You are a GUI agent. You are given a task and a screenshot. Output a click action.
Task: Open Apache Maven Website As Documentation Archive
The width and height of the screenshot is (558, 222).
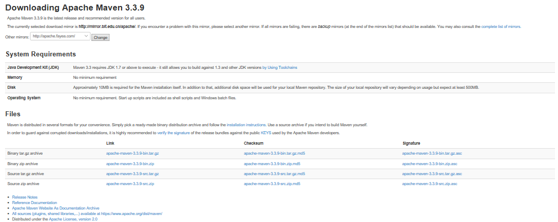[x=55, y=208]
